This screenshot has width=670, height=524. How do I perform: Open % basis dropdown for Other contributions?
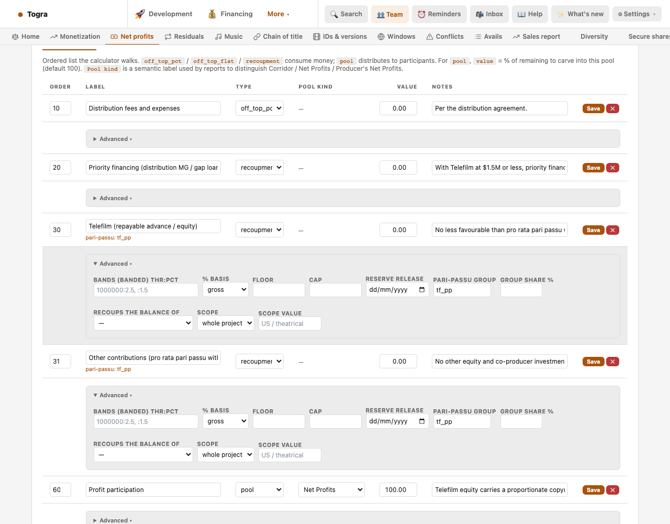(x=225, y=421)
